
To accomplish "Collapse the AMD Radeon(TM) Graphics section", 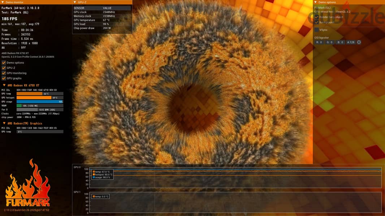I will coord(4,123).
